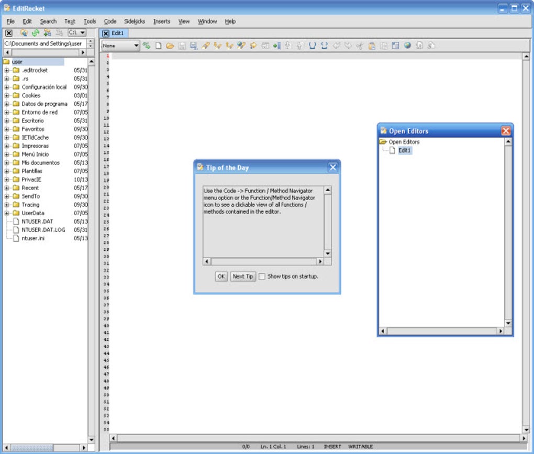Expand the UserData folder node

pyautogui.click(x=7, y=213)
